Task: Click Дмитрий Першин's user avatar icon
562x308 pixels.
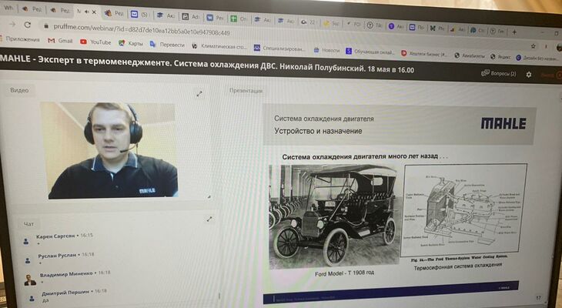Action: [x=32, y=298]
